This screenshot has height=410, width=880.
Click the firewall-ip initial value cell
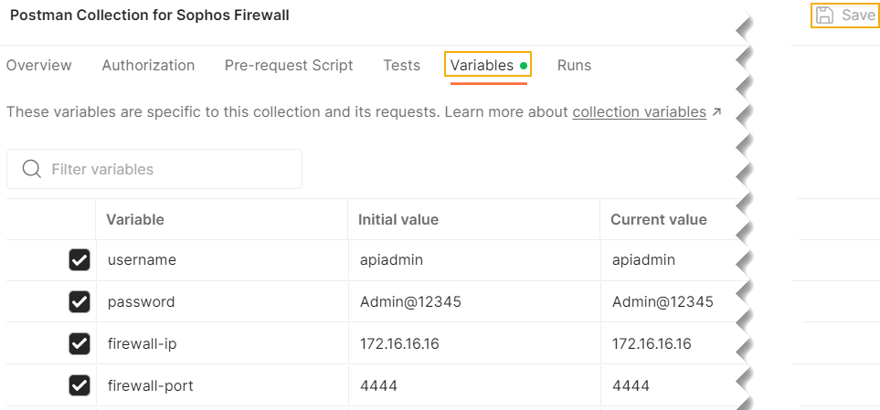click(x=398, y=343)
